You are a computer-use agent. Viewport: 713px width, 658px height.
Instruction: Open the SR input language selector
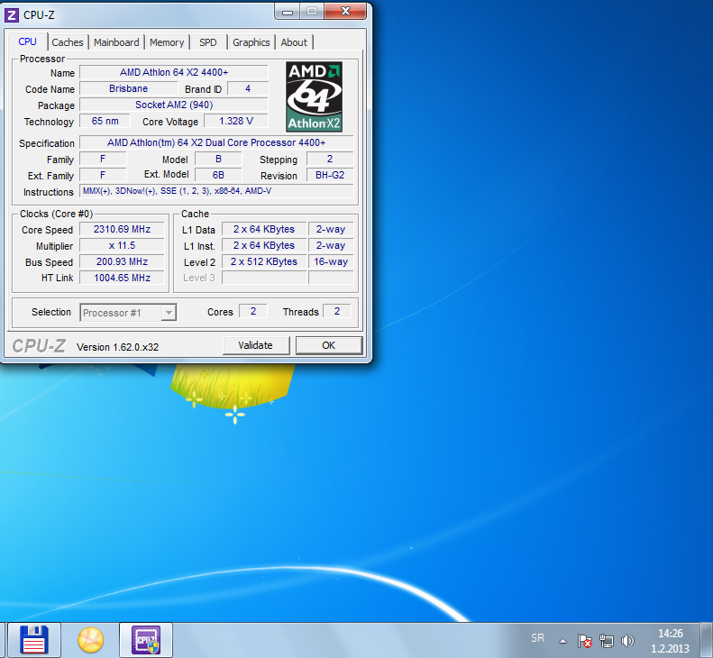tap(537, 638)
